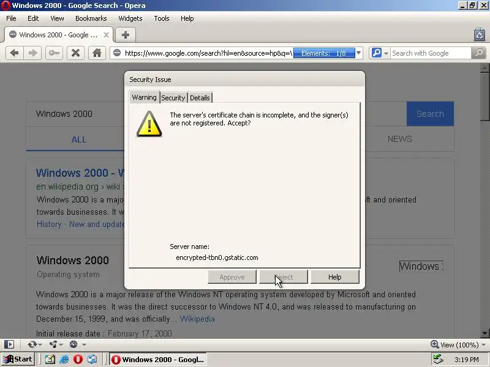Screen dimensions: 490x367
Task: Expand the Opera Unite dropdown arrow
Action: click(x=61, y=344)
